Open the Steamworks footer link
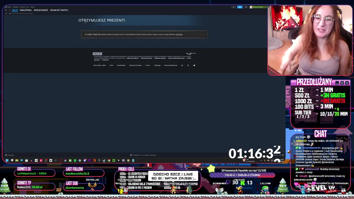This screenshot has width=354, height=199. point(121,65)
